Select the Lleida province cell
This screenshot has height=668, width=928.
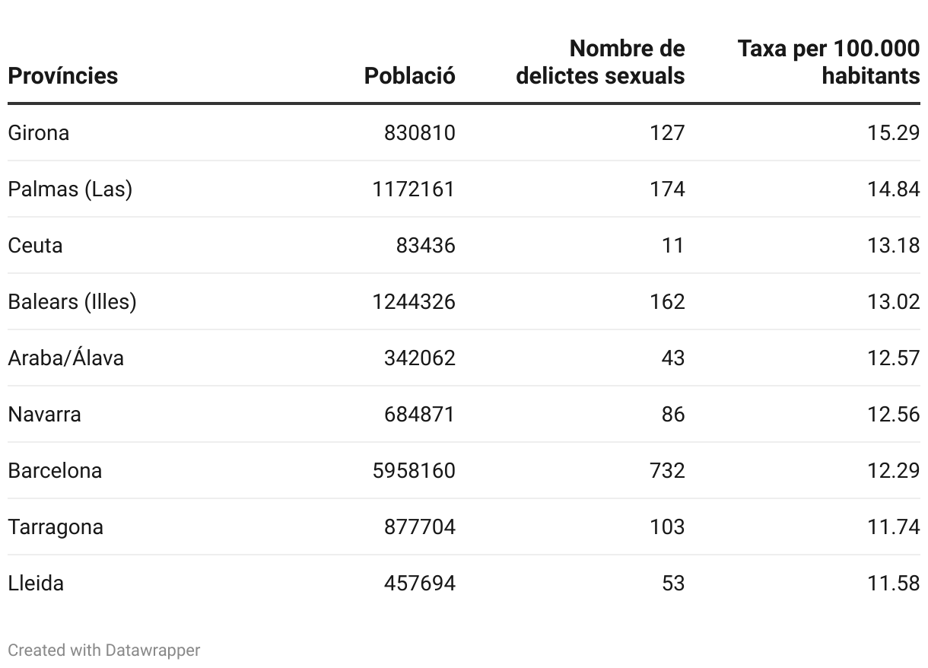(x=36, y=583)
